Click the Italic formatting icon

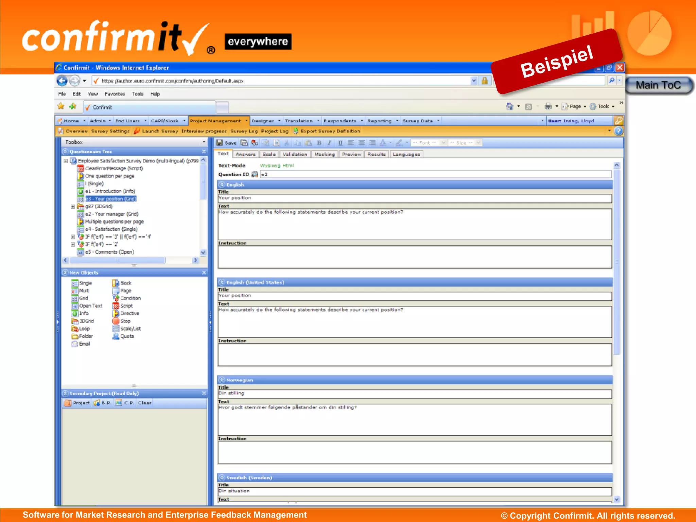pos(329,143)
